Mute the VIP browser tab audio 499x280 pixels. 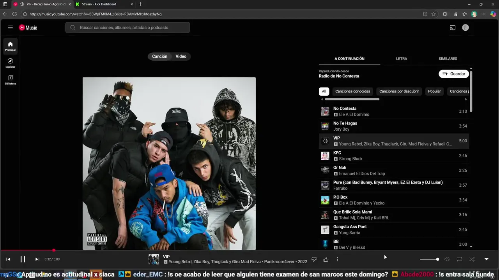[x=22, y=4]
